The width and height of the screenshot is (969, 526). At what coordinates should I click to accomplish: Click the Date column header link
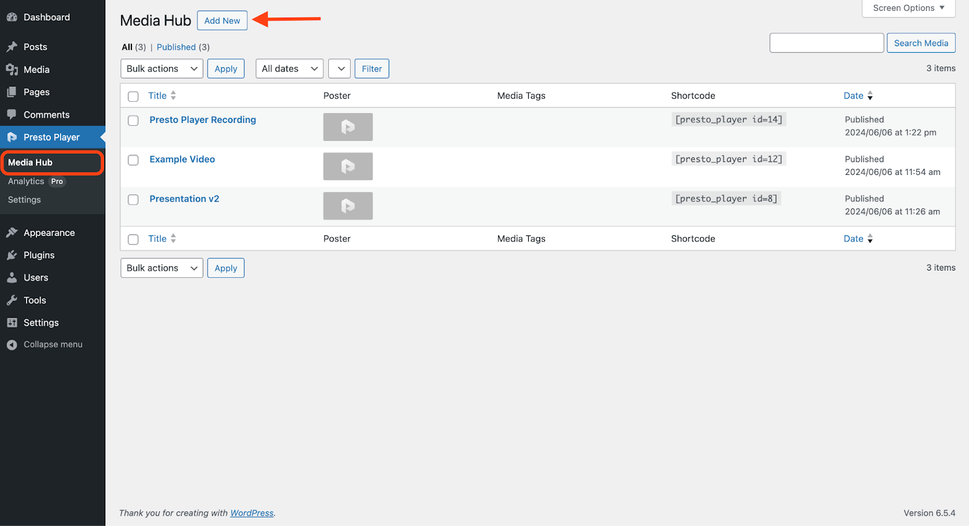(x=853, y=96)
